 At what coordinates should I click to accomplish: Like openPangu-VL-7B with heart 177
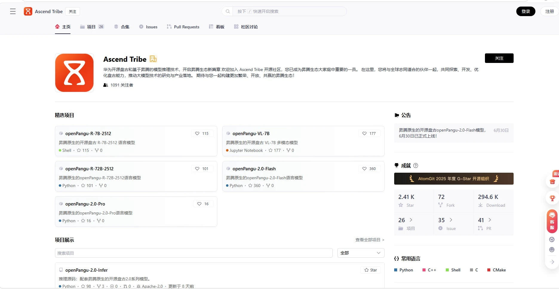(369, 133)
